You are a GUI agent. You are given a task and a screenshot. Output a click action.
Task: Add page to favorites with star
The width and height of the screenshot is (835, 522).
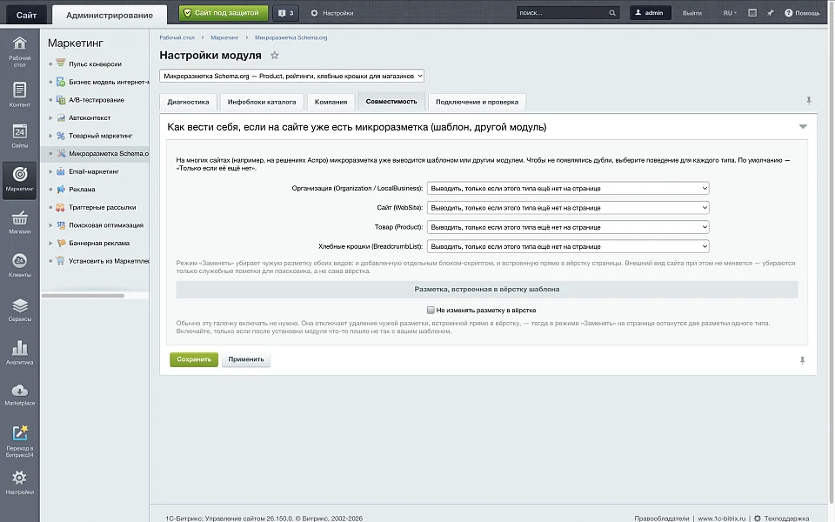click(274, 55)
